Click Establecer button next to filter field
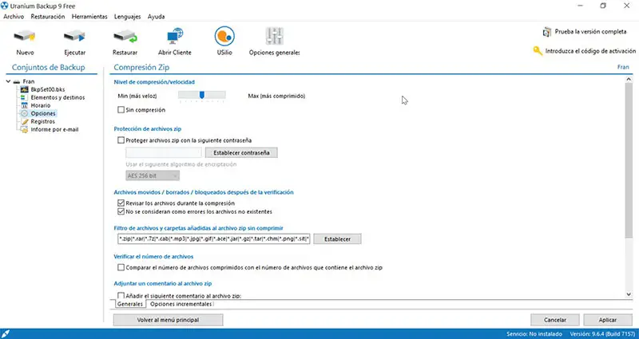 pos(337,239)
